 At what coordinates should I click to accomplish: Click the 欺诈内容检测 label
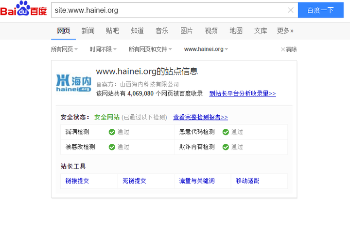[x=197, y=147]
